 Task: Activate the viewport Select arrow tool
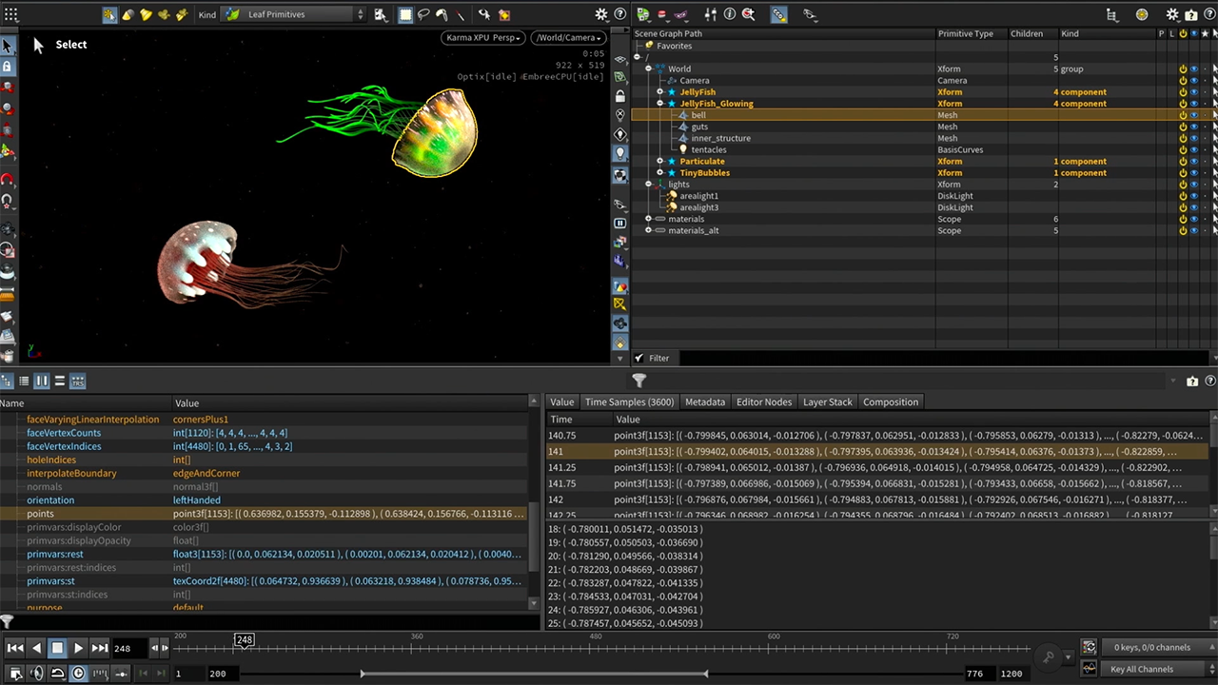click(7, 46)
